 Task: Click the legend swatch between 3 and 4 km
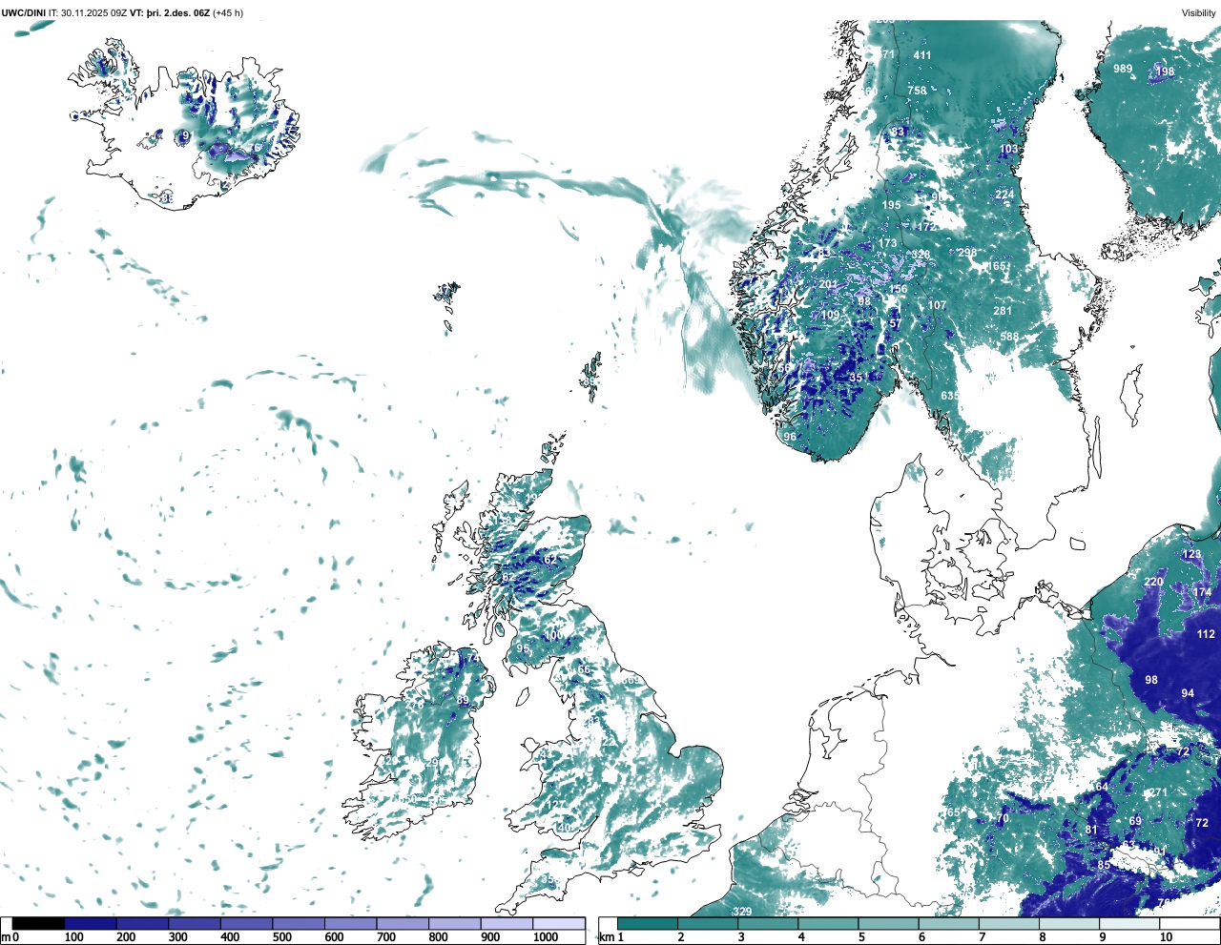769,924
